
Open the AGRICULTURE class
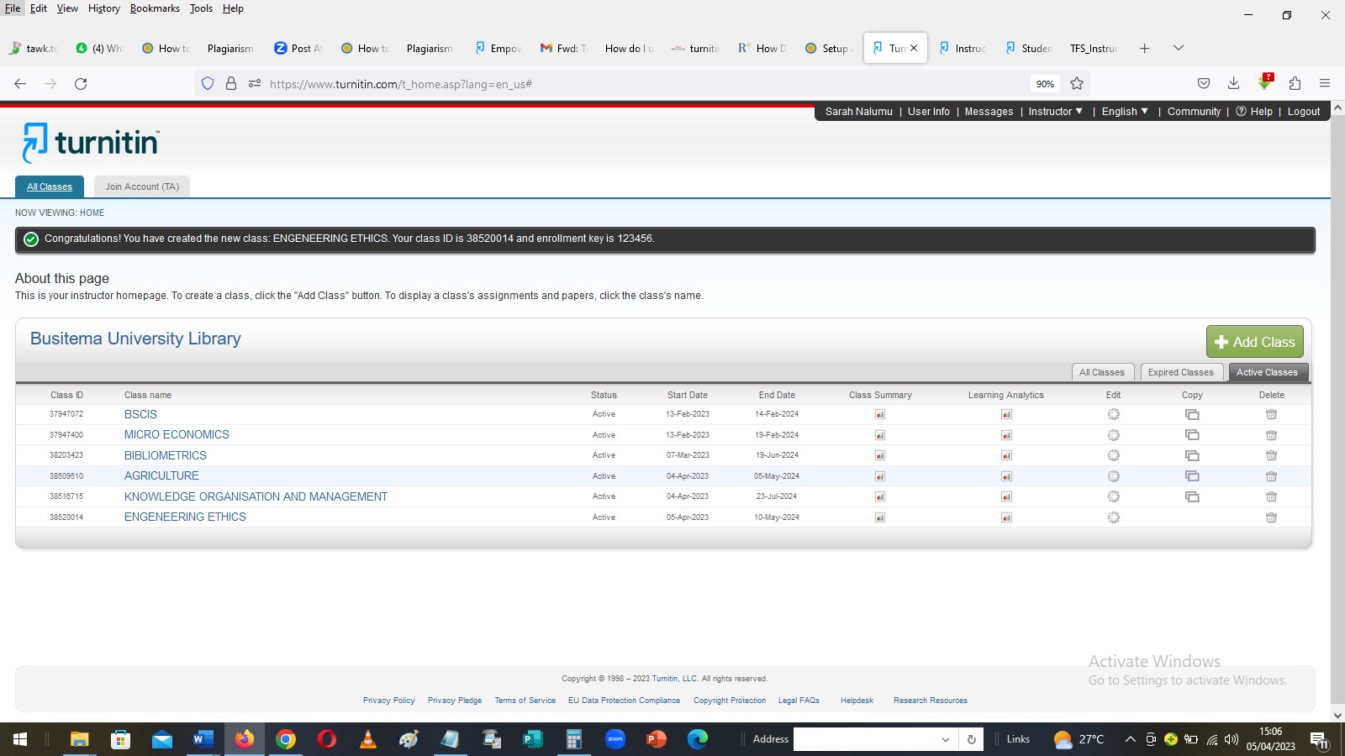(x=161, y=475)
